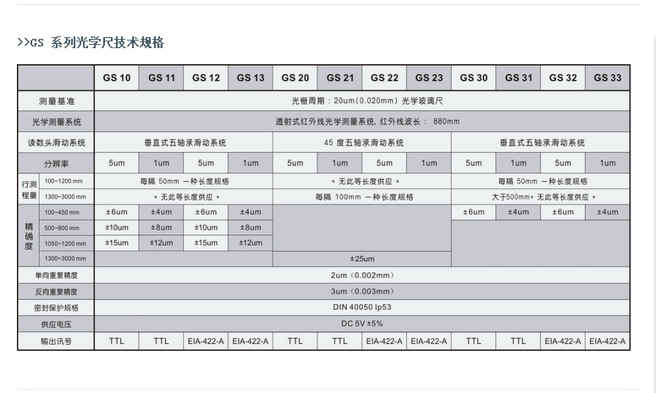Click the '±12um' value under GS 13
Screen dimensions: 656x393
(x=251, y=243)
